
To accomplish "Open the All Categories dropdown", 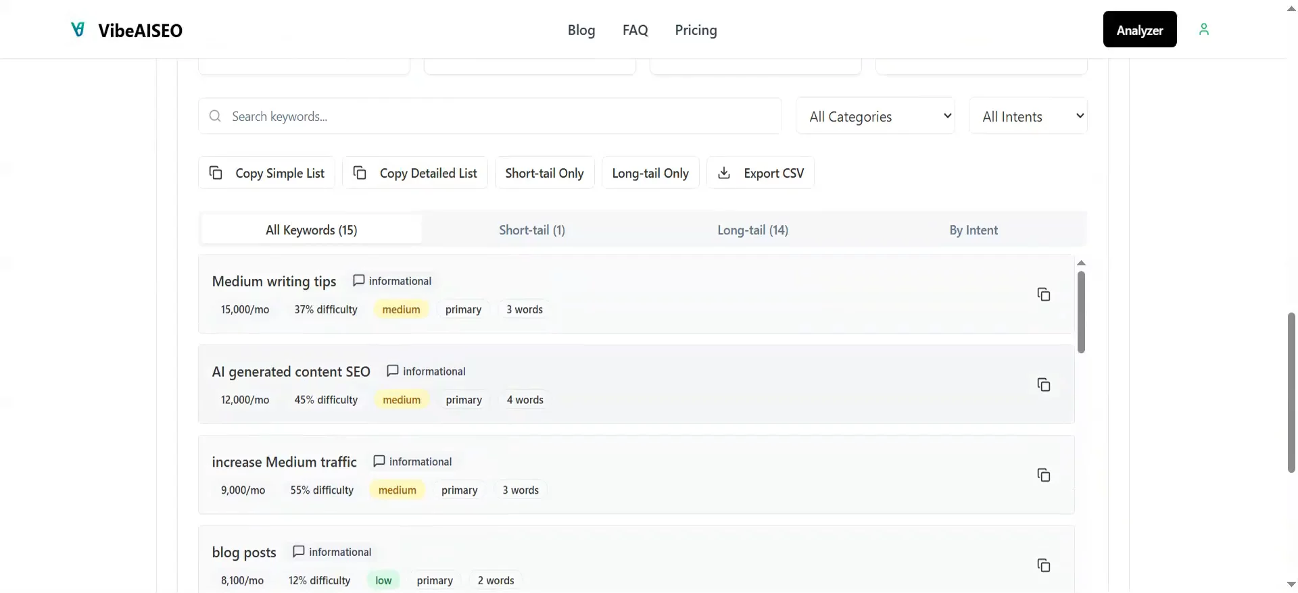I will click(875, 116).
